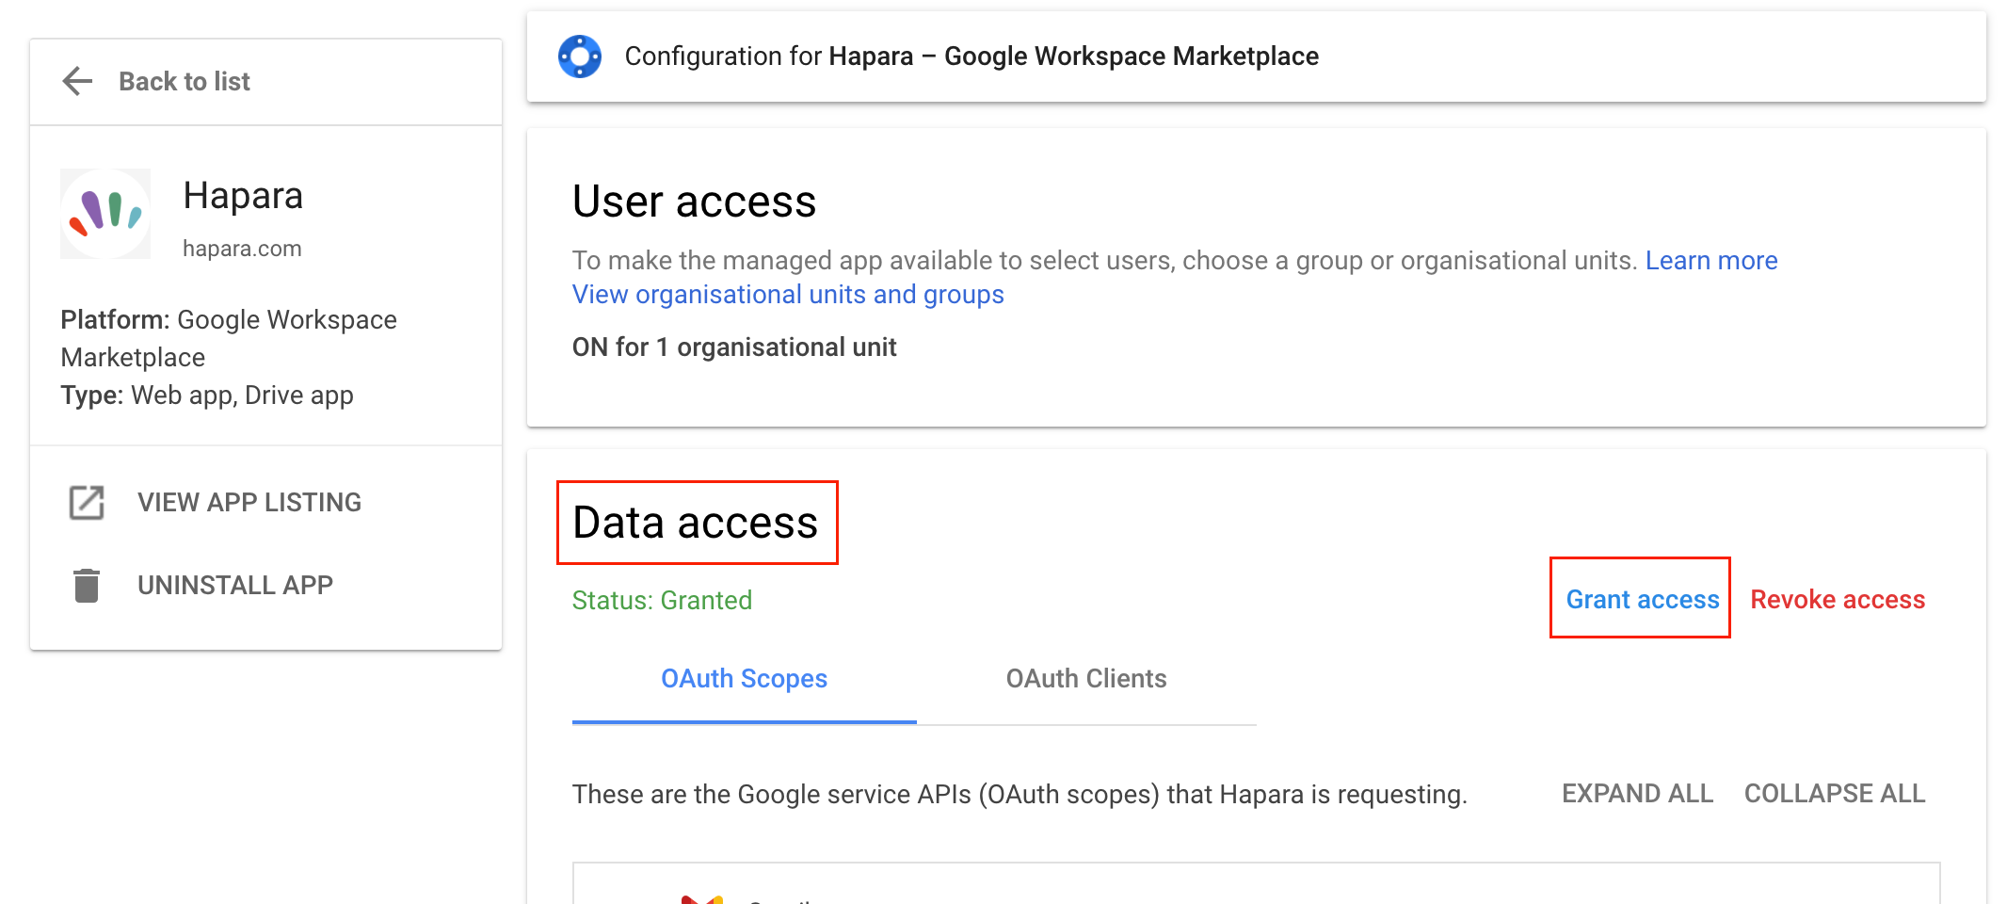Viewport: 2007px width, 904px height.
Task: Click the blue configuration icon in header
Action: click(580, 56)
